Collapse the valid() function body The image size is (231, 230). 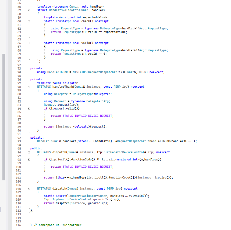29,43
